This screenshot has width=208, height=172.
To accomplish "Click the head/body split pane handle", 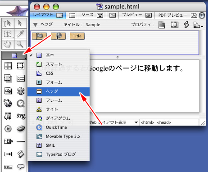I will [118, 57].
